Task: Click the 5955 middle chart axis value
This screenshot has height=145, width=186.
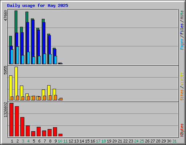Action: click(x=5, y=70)
